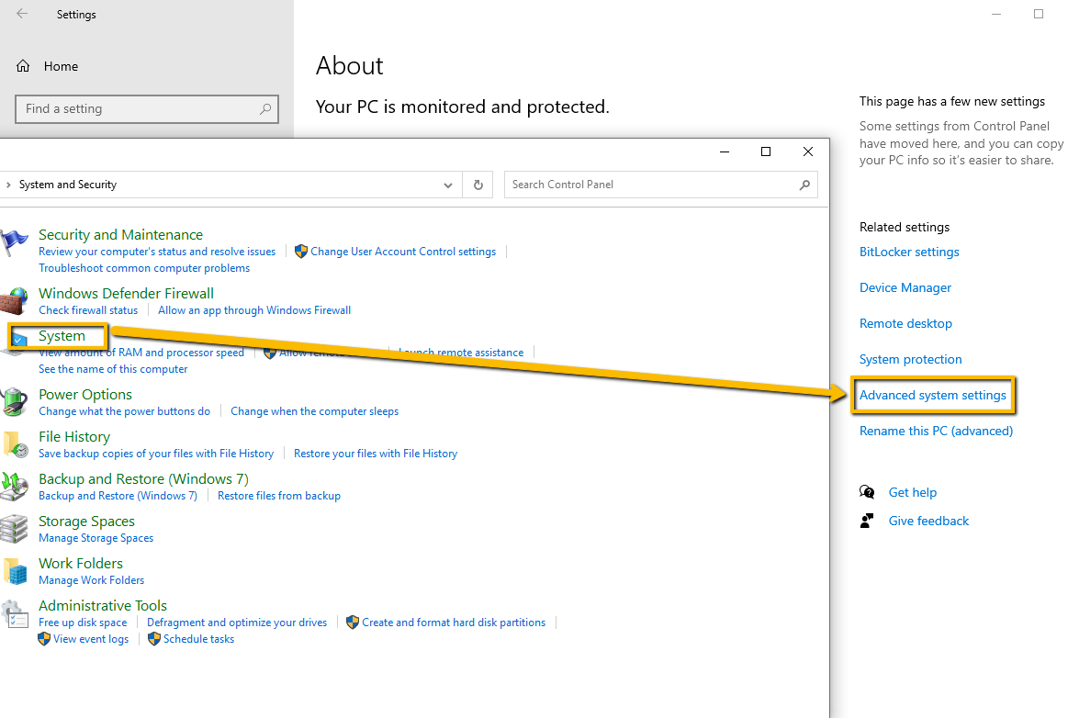The width and height of the screenshot is (1068, 718).
Task: Click the refresh button beside the address bar
Action: click(478, 184)
